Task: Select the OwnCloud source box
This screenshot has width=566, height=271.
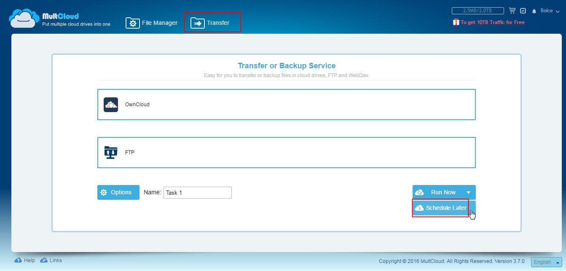Action: (287, 105)
